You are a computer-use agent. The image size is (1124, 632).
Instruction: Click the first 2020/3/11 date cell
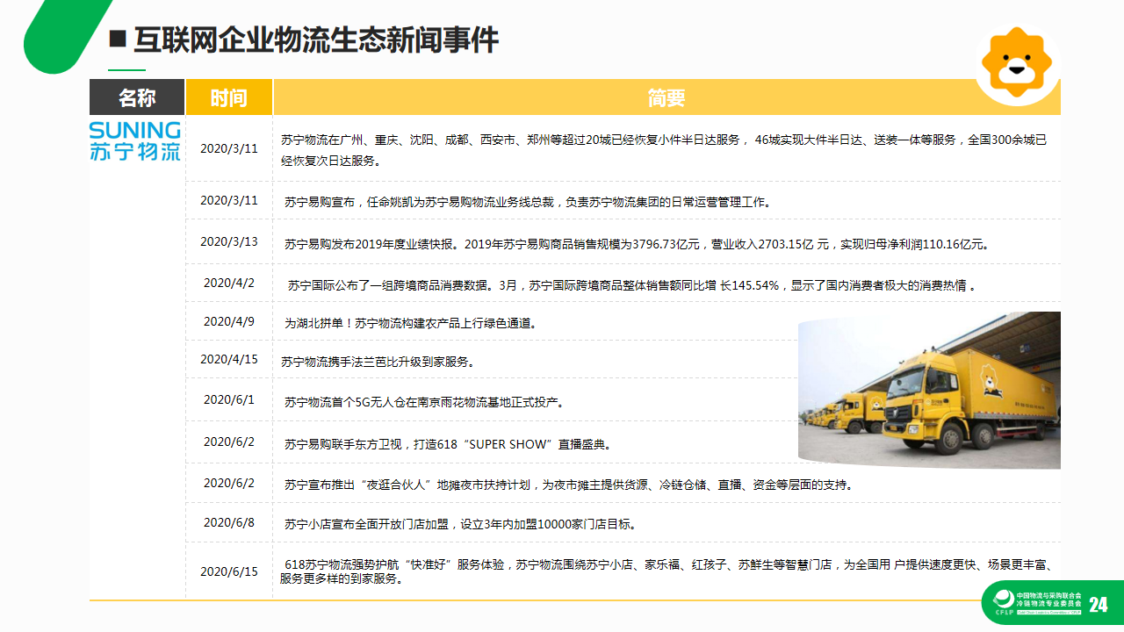click(x=229, y=148)
